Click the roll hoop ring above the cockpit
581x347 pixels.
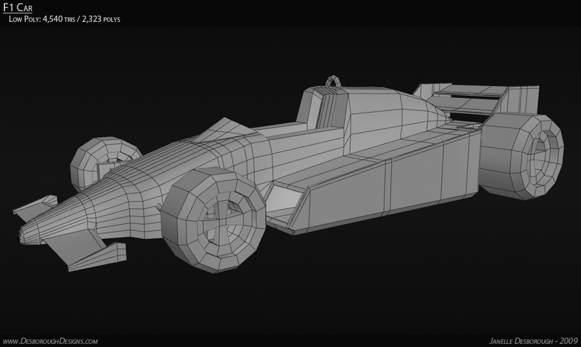tap(334, 82)
